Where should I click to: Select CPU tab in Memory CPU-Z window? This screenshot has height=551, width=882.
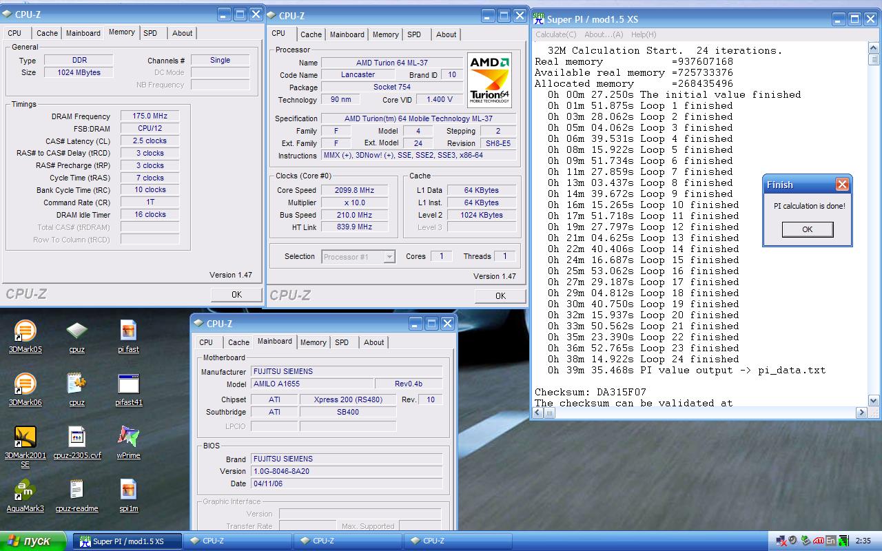point(14,33)
